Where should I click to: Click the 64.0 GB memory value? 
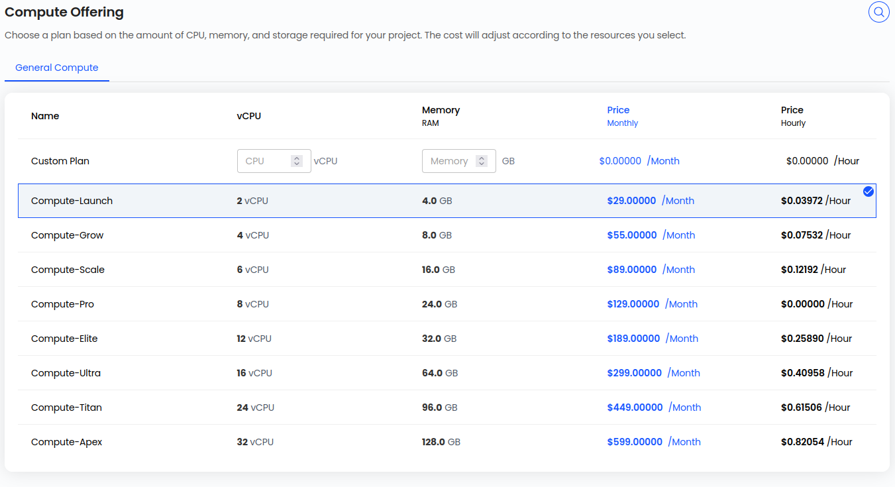click(440, 373)
